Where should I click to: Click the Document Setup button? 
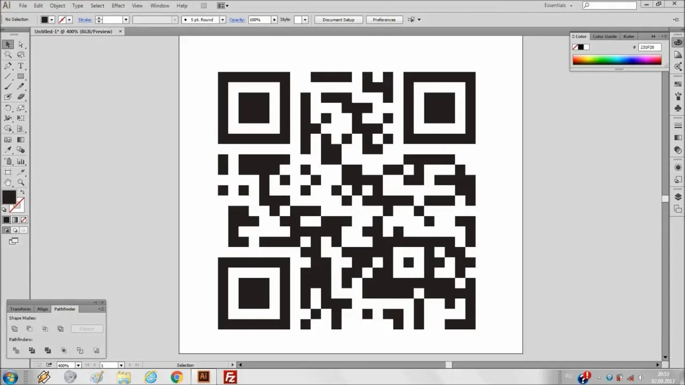point(338,20)
